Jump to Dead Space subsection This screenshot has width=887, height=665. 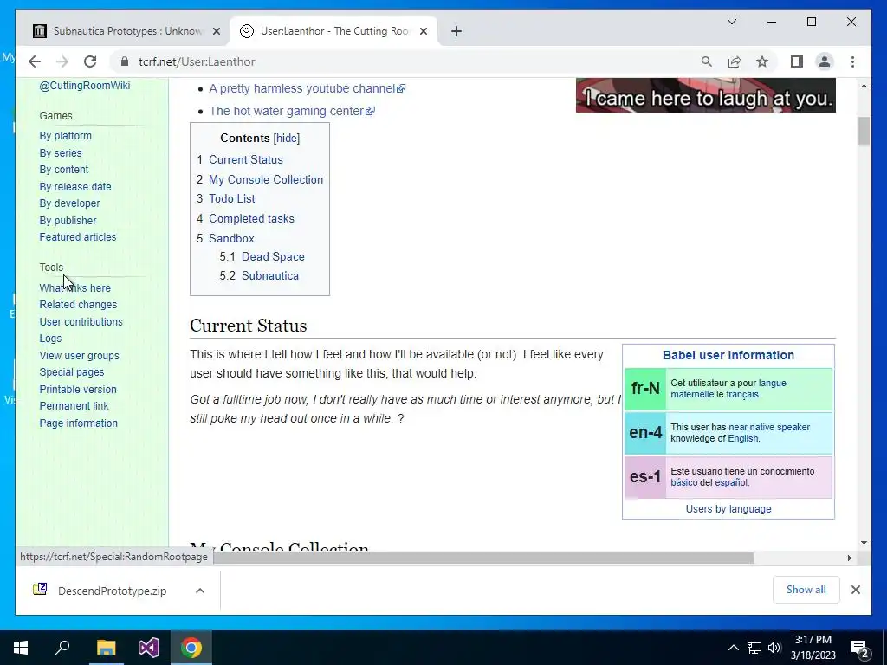[x=273, y=256]
